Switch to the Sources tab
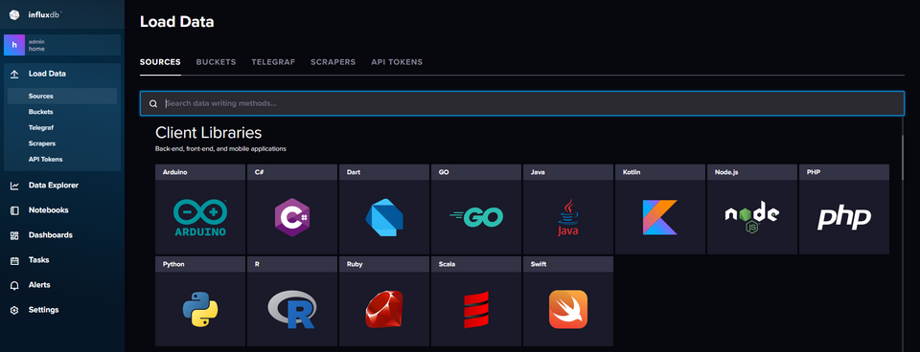Image resolution: width=920 pixels, height=352 pixels. (x=160, y=62)
